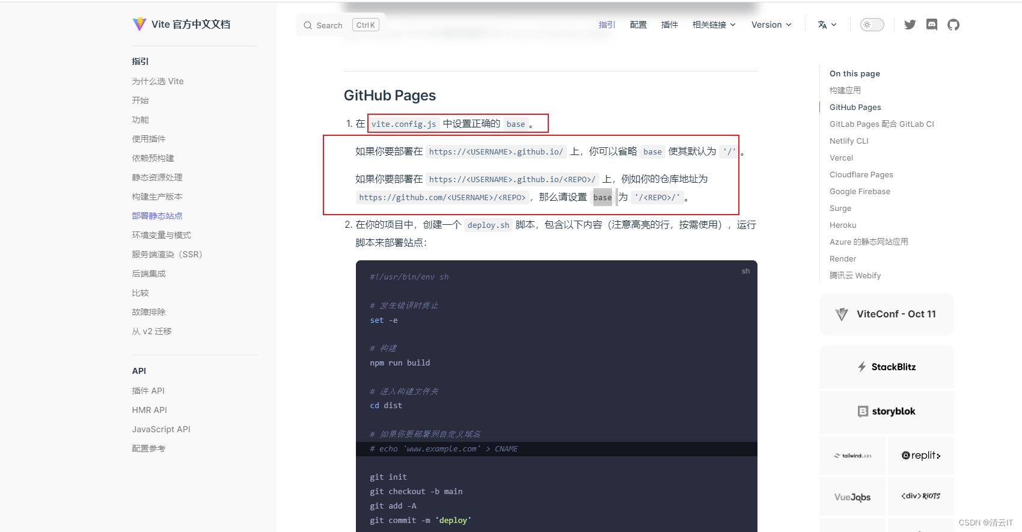Open the 指引 nav item

(x=607, y=25)
